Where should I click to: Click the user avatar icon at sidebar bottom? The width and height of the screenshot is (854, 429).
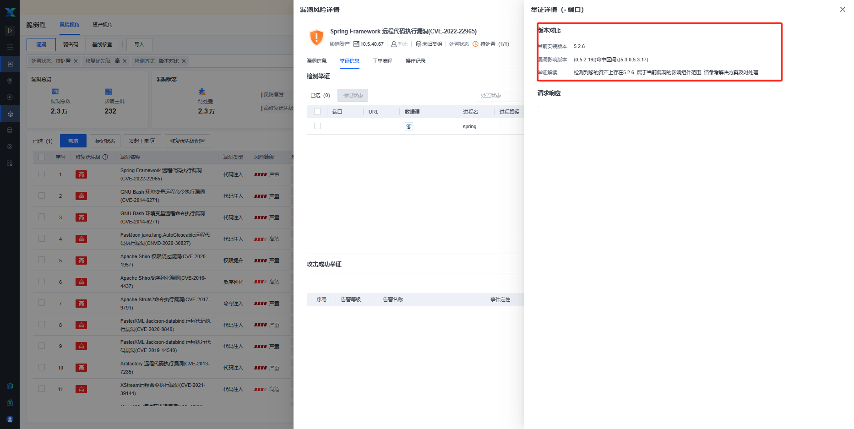coord(10,419)
